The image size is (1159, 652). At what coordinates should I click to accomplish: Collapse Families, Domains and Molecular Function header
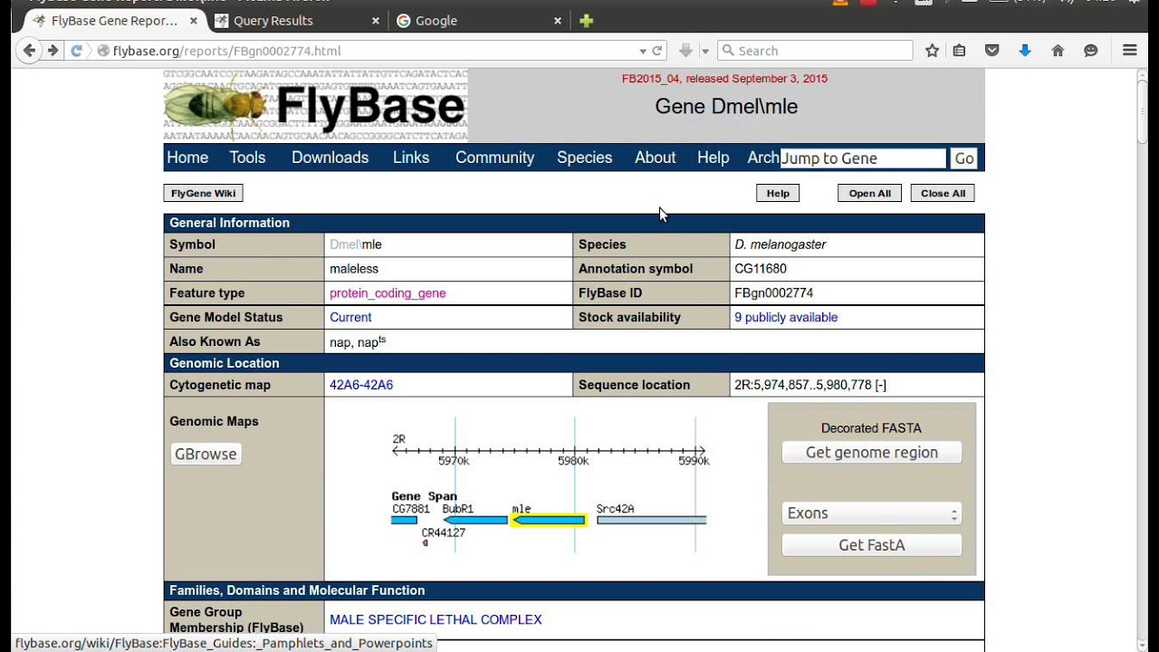[574, 590]
